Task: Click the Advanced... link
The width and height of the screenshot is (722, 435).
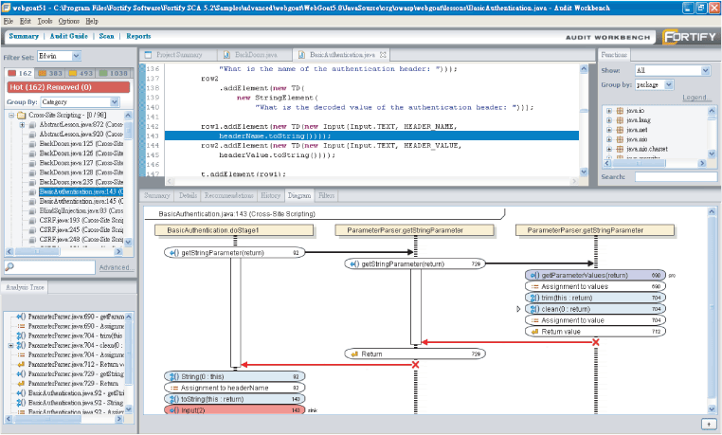Action: click(117, 267)
